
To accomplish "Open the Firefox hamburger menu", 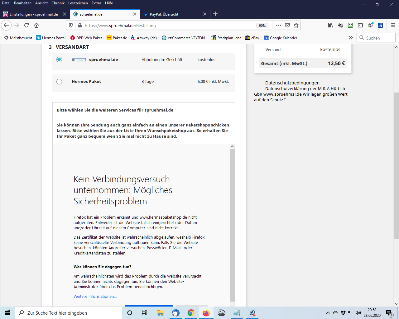I will coord(393,26).
